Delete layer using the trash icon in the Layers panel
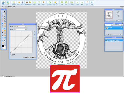This screenshot has width=125, height=93. (x=120, y=34)
